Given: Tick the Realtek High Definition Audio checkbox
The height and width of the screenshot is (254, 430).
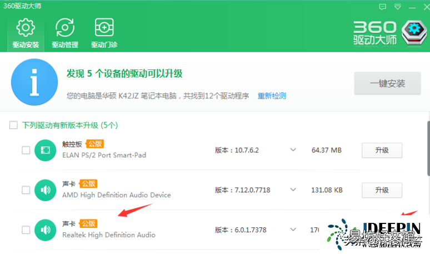Looking at the screenshot, I should [x=26, y=230].
